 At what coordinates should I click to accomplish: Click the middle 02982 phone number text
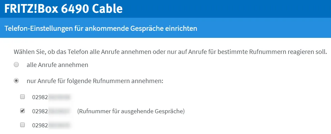pyautogui.click(x=51, y=111)
